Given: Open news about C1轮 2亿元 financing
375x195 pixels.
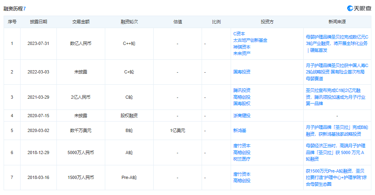Looking at the screenshot, I should (337, 97).
